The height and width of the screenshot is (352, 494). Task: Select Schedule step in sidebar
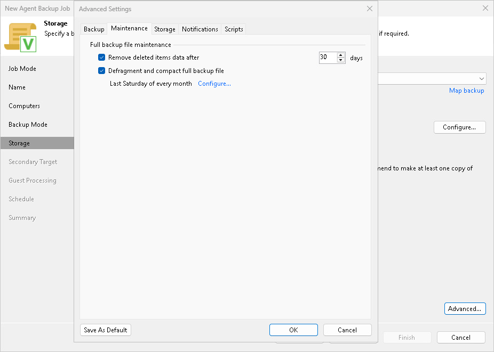coord(21,199)
